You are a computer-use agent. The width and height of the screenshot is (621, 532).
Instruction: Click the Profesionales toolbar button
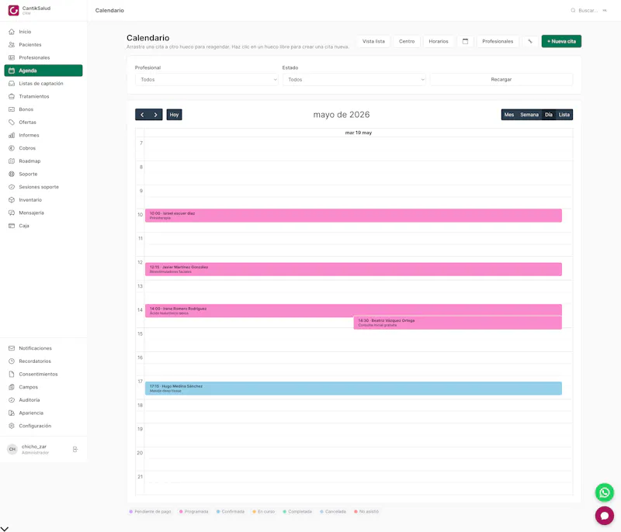[x=498, y=41]
